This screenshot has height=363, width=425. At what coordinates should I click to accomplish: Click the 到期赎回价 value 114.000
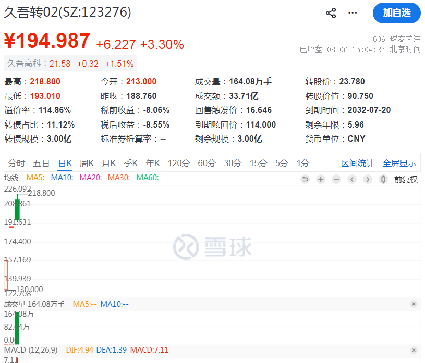click(261, 125)
